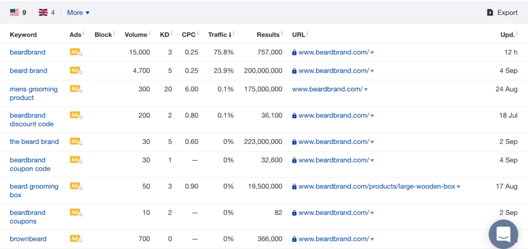
Task: Sort by the Results column header
Action: (x=268, y=35)
